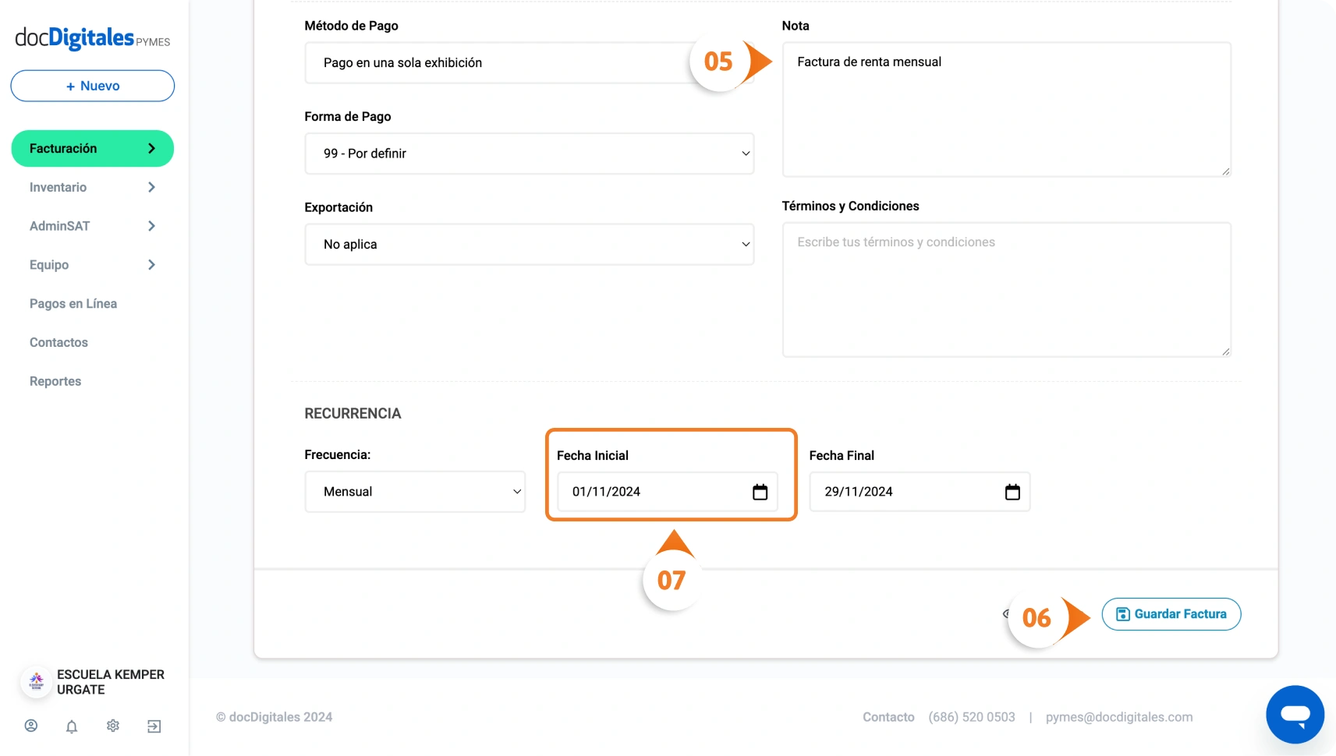The image size is (1336, 756).
Task: Click the + Nuevo button
Action: (x=92, y=86)
